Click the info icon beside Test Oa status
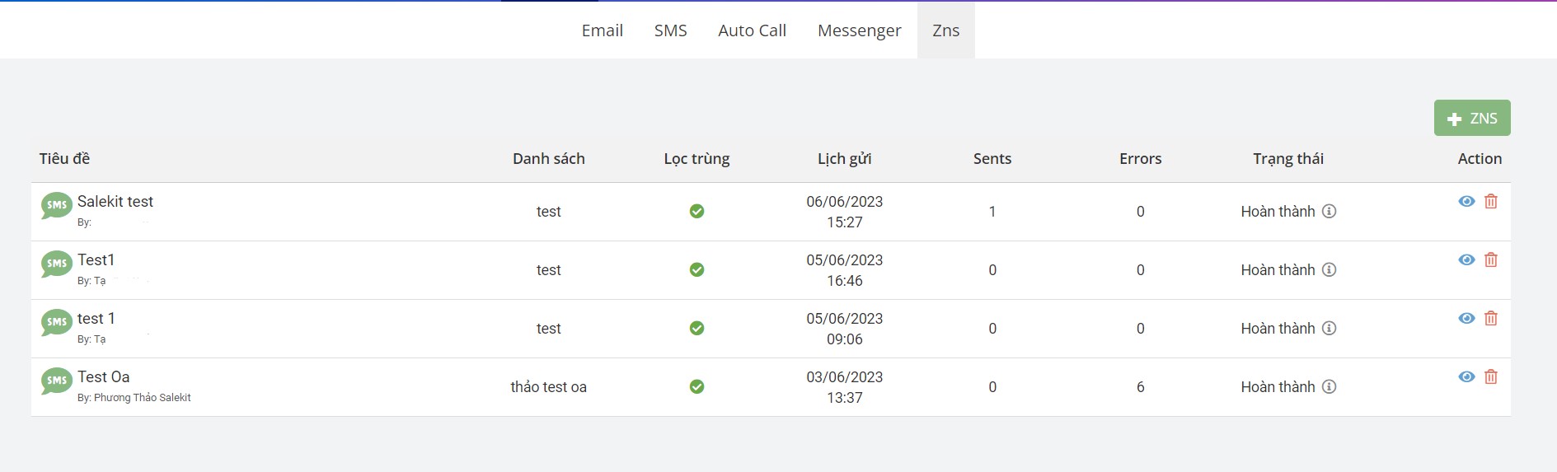Image resolution: width=1557 pixels, height=472 pixels. point(1329,386)
